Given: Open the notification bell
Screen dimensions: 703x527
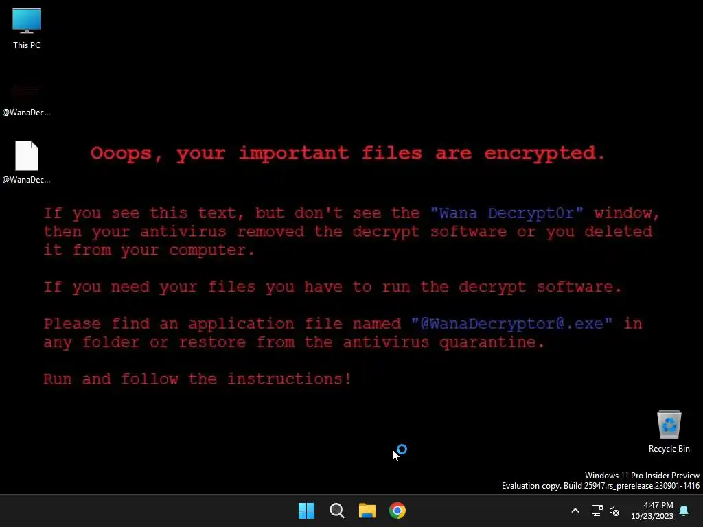Looking at the screenshot, I should pyautogui.click(x=684, y=511).
